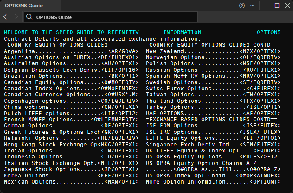Open Argentina guide <AR/GOVA>

(x=123, y=51)
